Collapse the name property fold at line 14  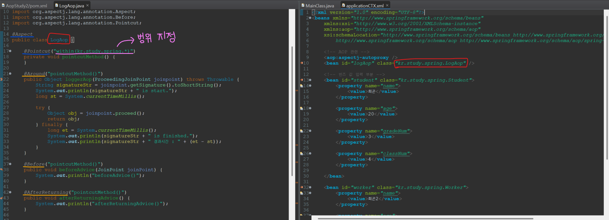point(310,86)
